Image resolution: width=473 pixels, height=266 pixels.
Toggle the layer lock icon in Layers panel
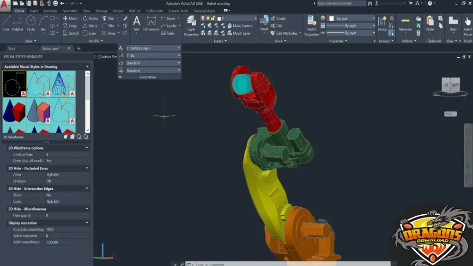point(212,18)
